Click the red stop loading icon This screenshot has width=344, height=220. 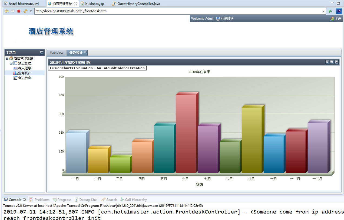tap(19, 11)
